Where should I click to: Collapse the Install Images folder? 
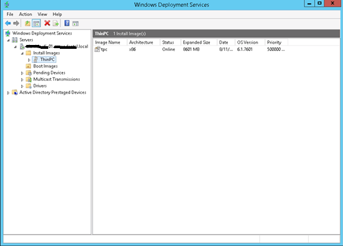pos(22,53)
